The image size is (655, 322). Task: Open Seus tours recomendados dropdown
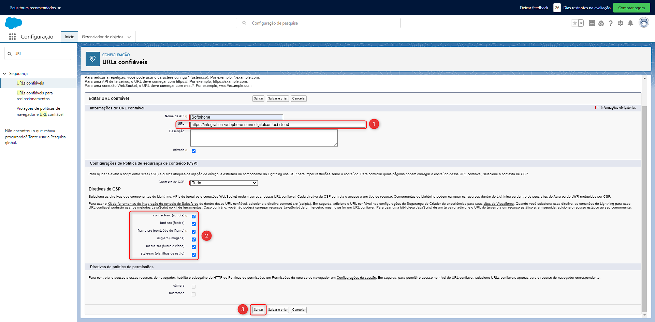[35, 8]
